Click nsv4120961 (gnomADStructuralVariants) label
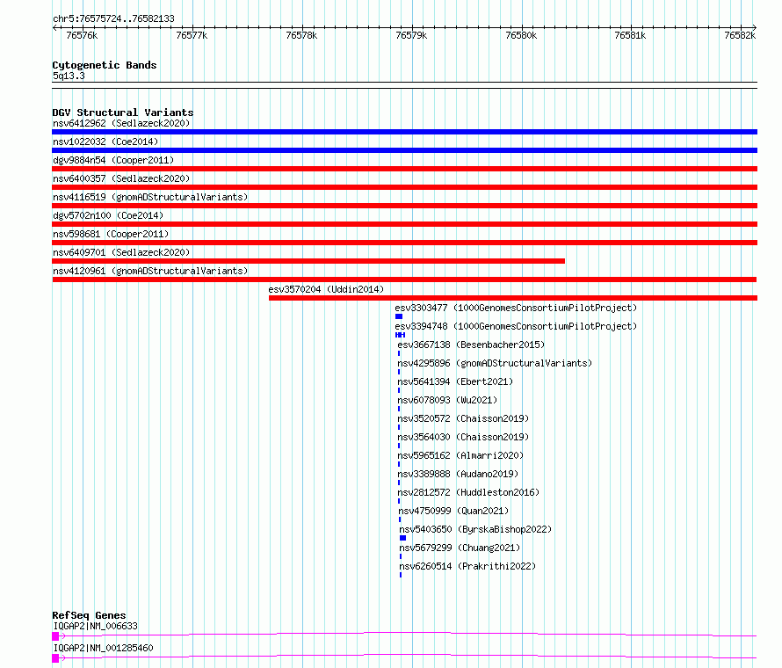 pos(150,271)
